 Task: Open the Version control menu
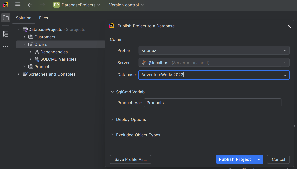click(x=126, y=5)
